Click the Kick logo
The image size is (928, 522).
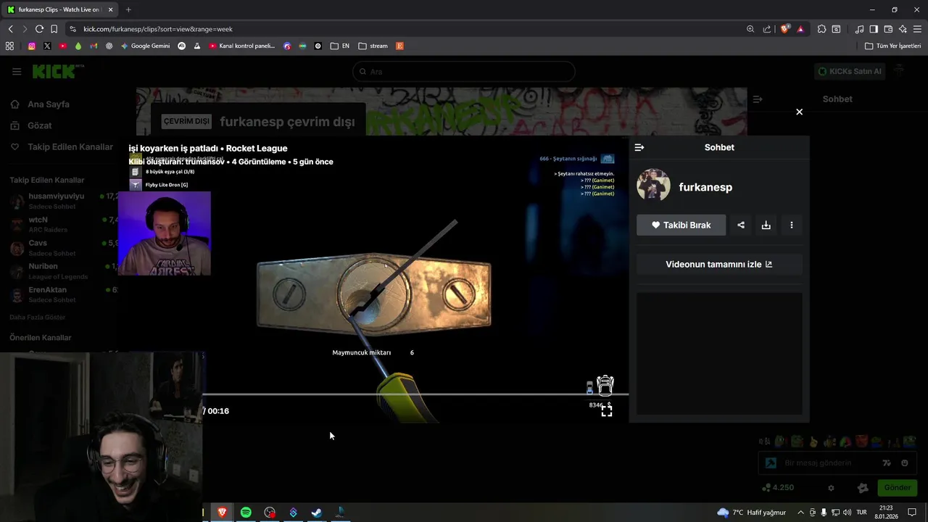pyautogui.click(x=58, y=71)
